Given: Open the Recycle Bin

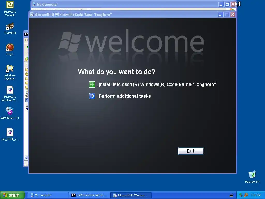Looking at the screenshot, I should tap(252, 177).
